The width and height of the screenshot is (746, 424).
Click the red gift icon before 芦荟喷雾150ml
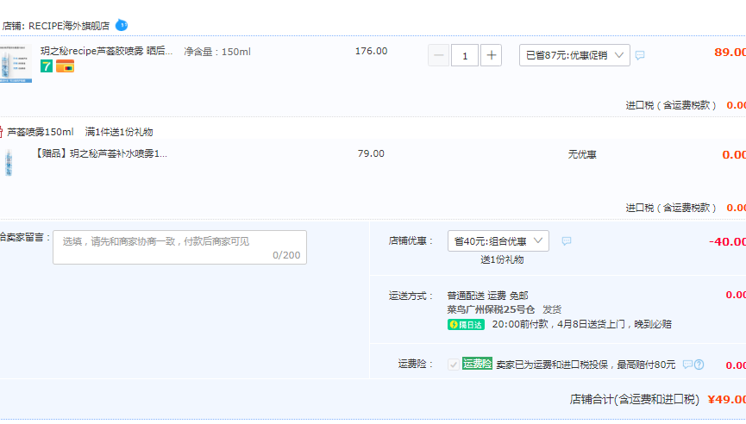click(2, 132)
